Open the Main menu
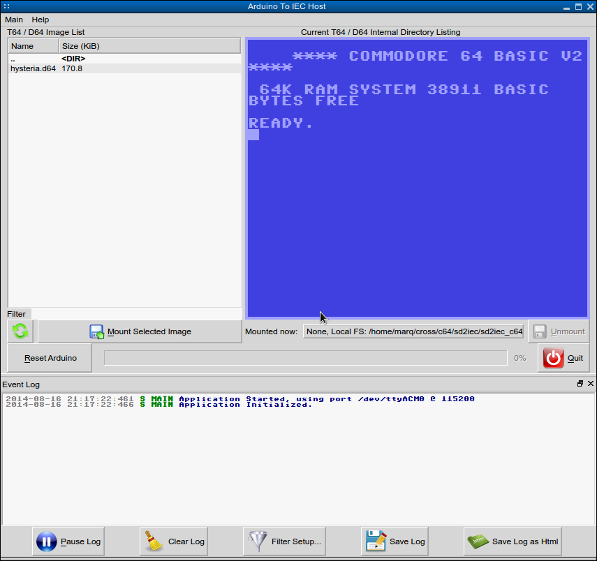The image size is (597, 561). click(14, 20)
